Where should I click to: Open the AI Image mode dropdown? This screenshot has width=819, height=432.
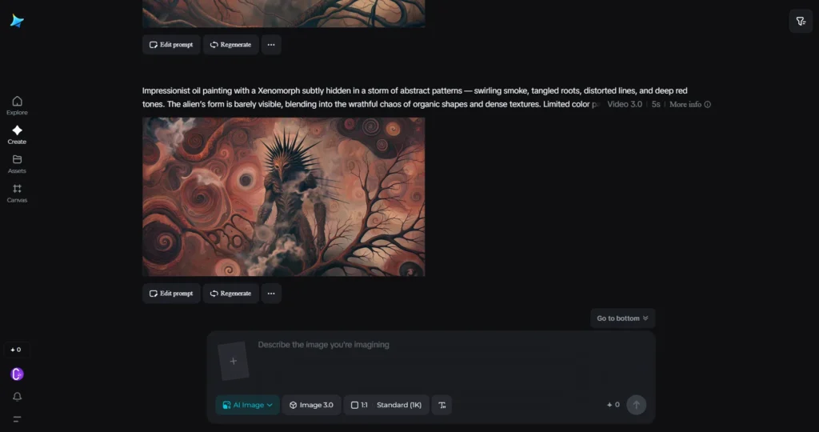[248, 405]
